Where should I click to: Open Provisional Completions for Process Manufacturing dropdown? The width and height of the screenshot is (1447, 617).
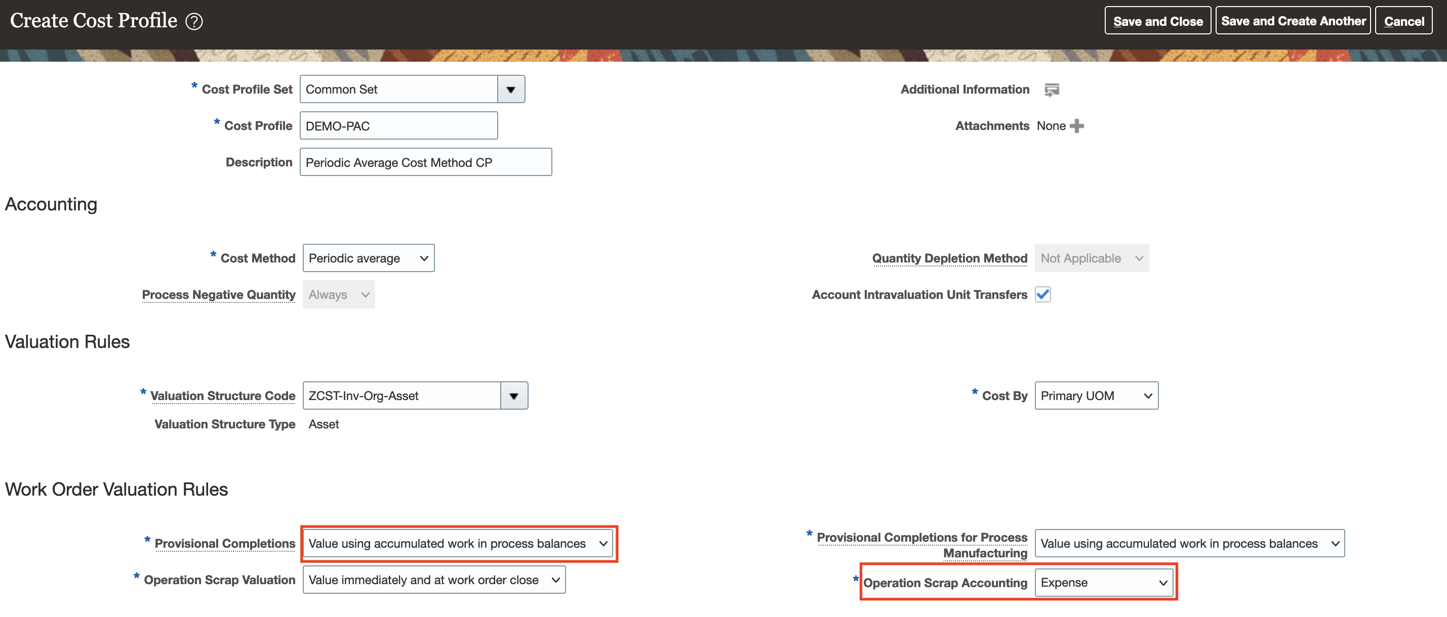[1190, 544]
